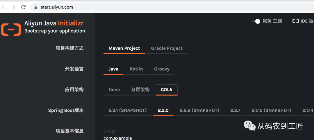
Task: Pick Spring Boot 2.2.8 (SNAPSHOT)
Action: 199,110
